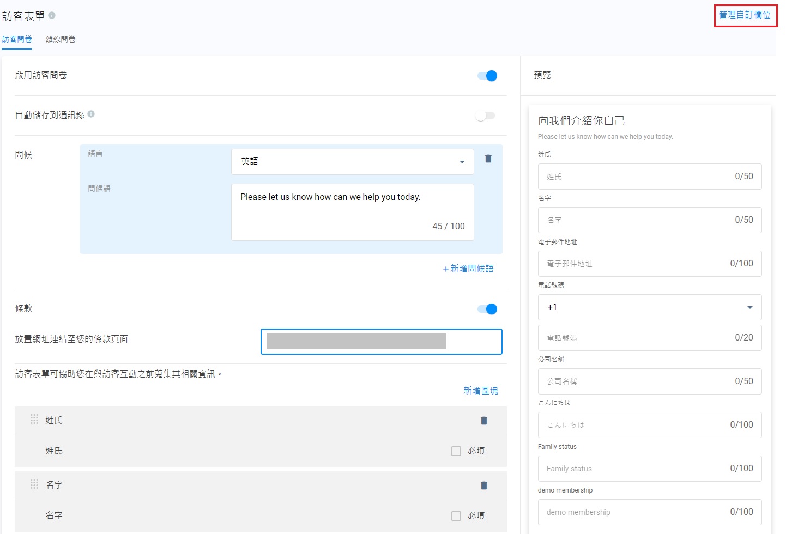804x534 pixels.
Task: Check 必填 checkbox for 名字
Action: pyautogui.click(x=456, y=516)
